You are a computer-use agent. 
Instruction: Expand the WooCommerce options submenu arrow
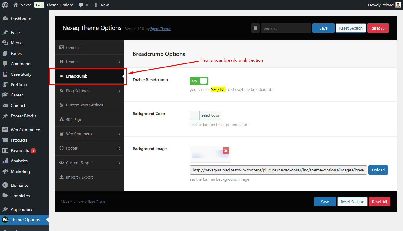120,134
